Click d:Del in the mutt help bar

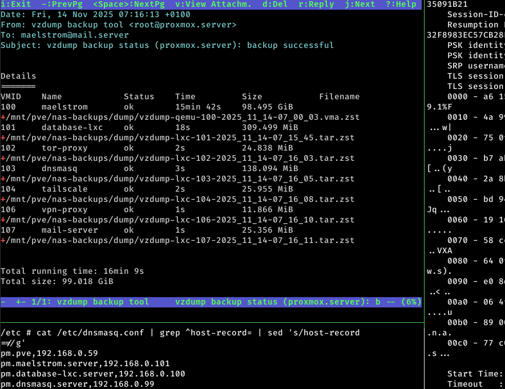point(275,4)
